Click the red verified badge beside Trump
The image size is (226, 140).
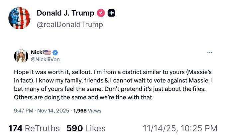tap(100, 13)
